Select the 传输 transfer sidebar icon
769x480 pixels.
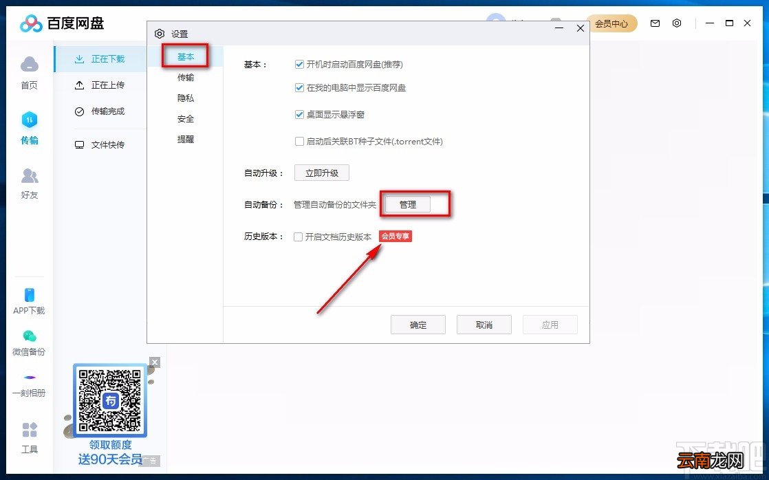coord(30,120)
